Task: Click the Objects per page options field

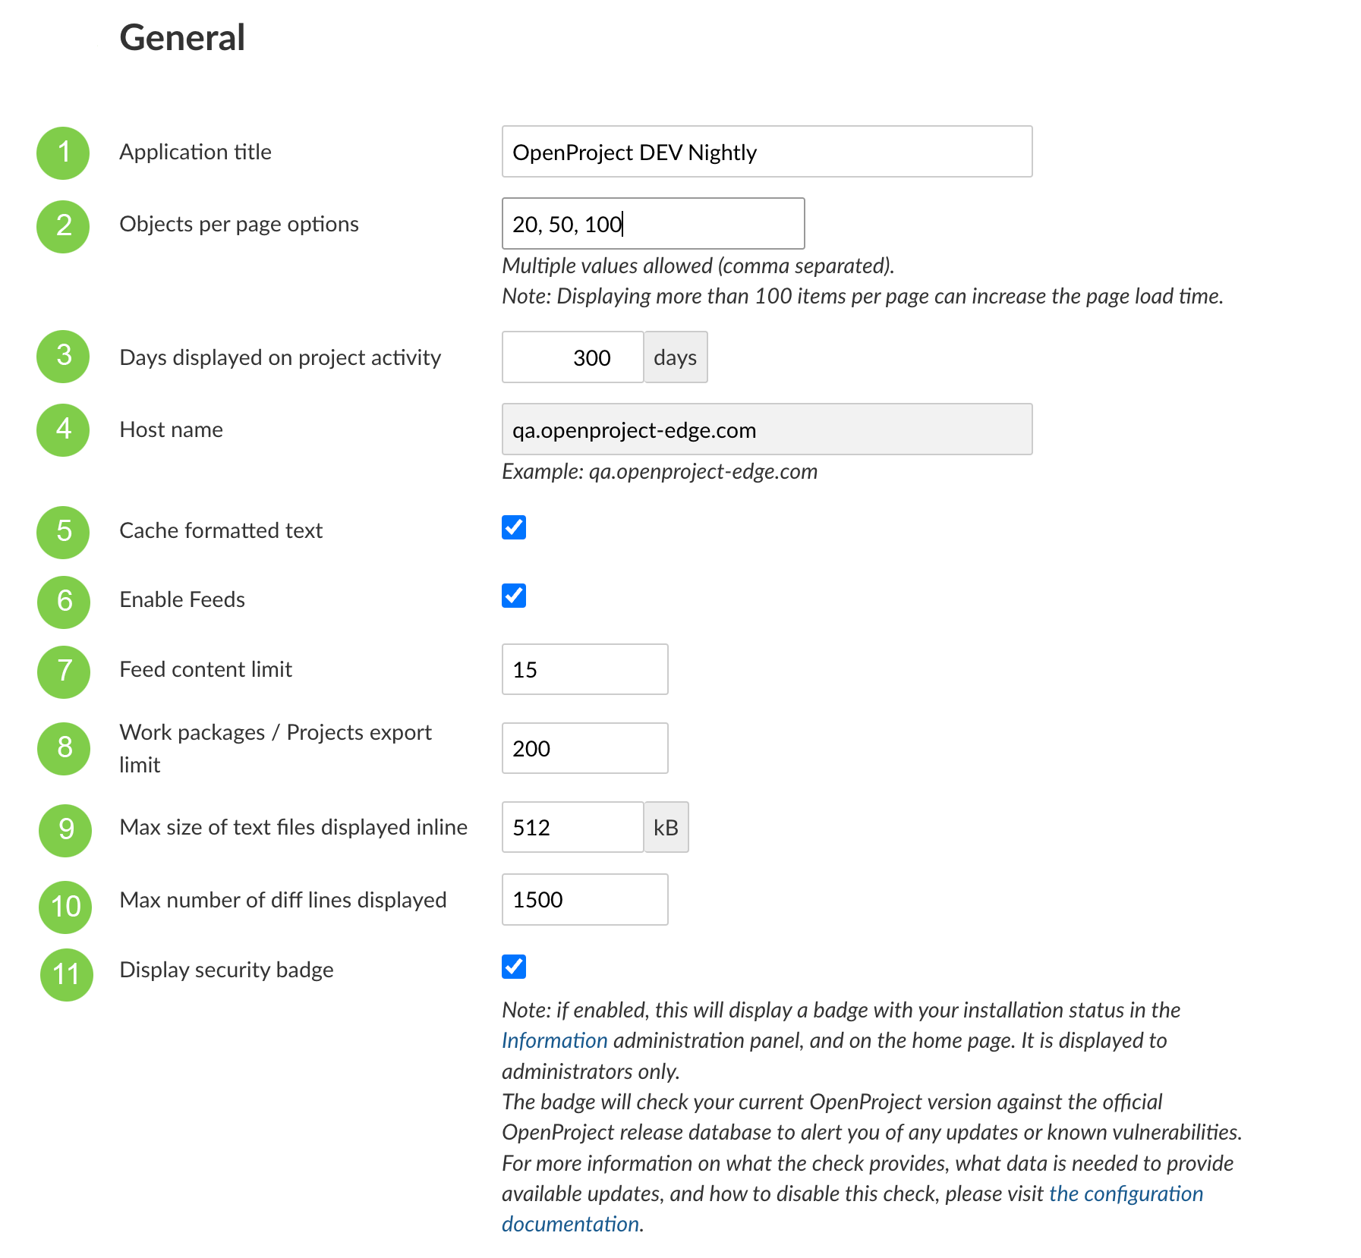Action: (653, 224)
